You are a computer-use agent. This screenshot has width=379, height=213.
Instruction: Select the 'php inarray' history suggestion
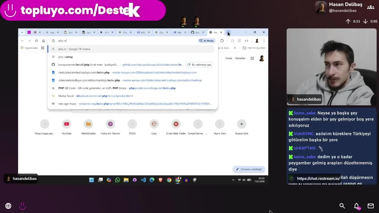[131, 57]
